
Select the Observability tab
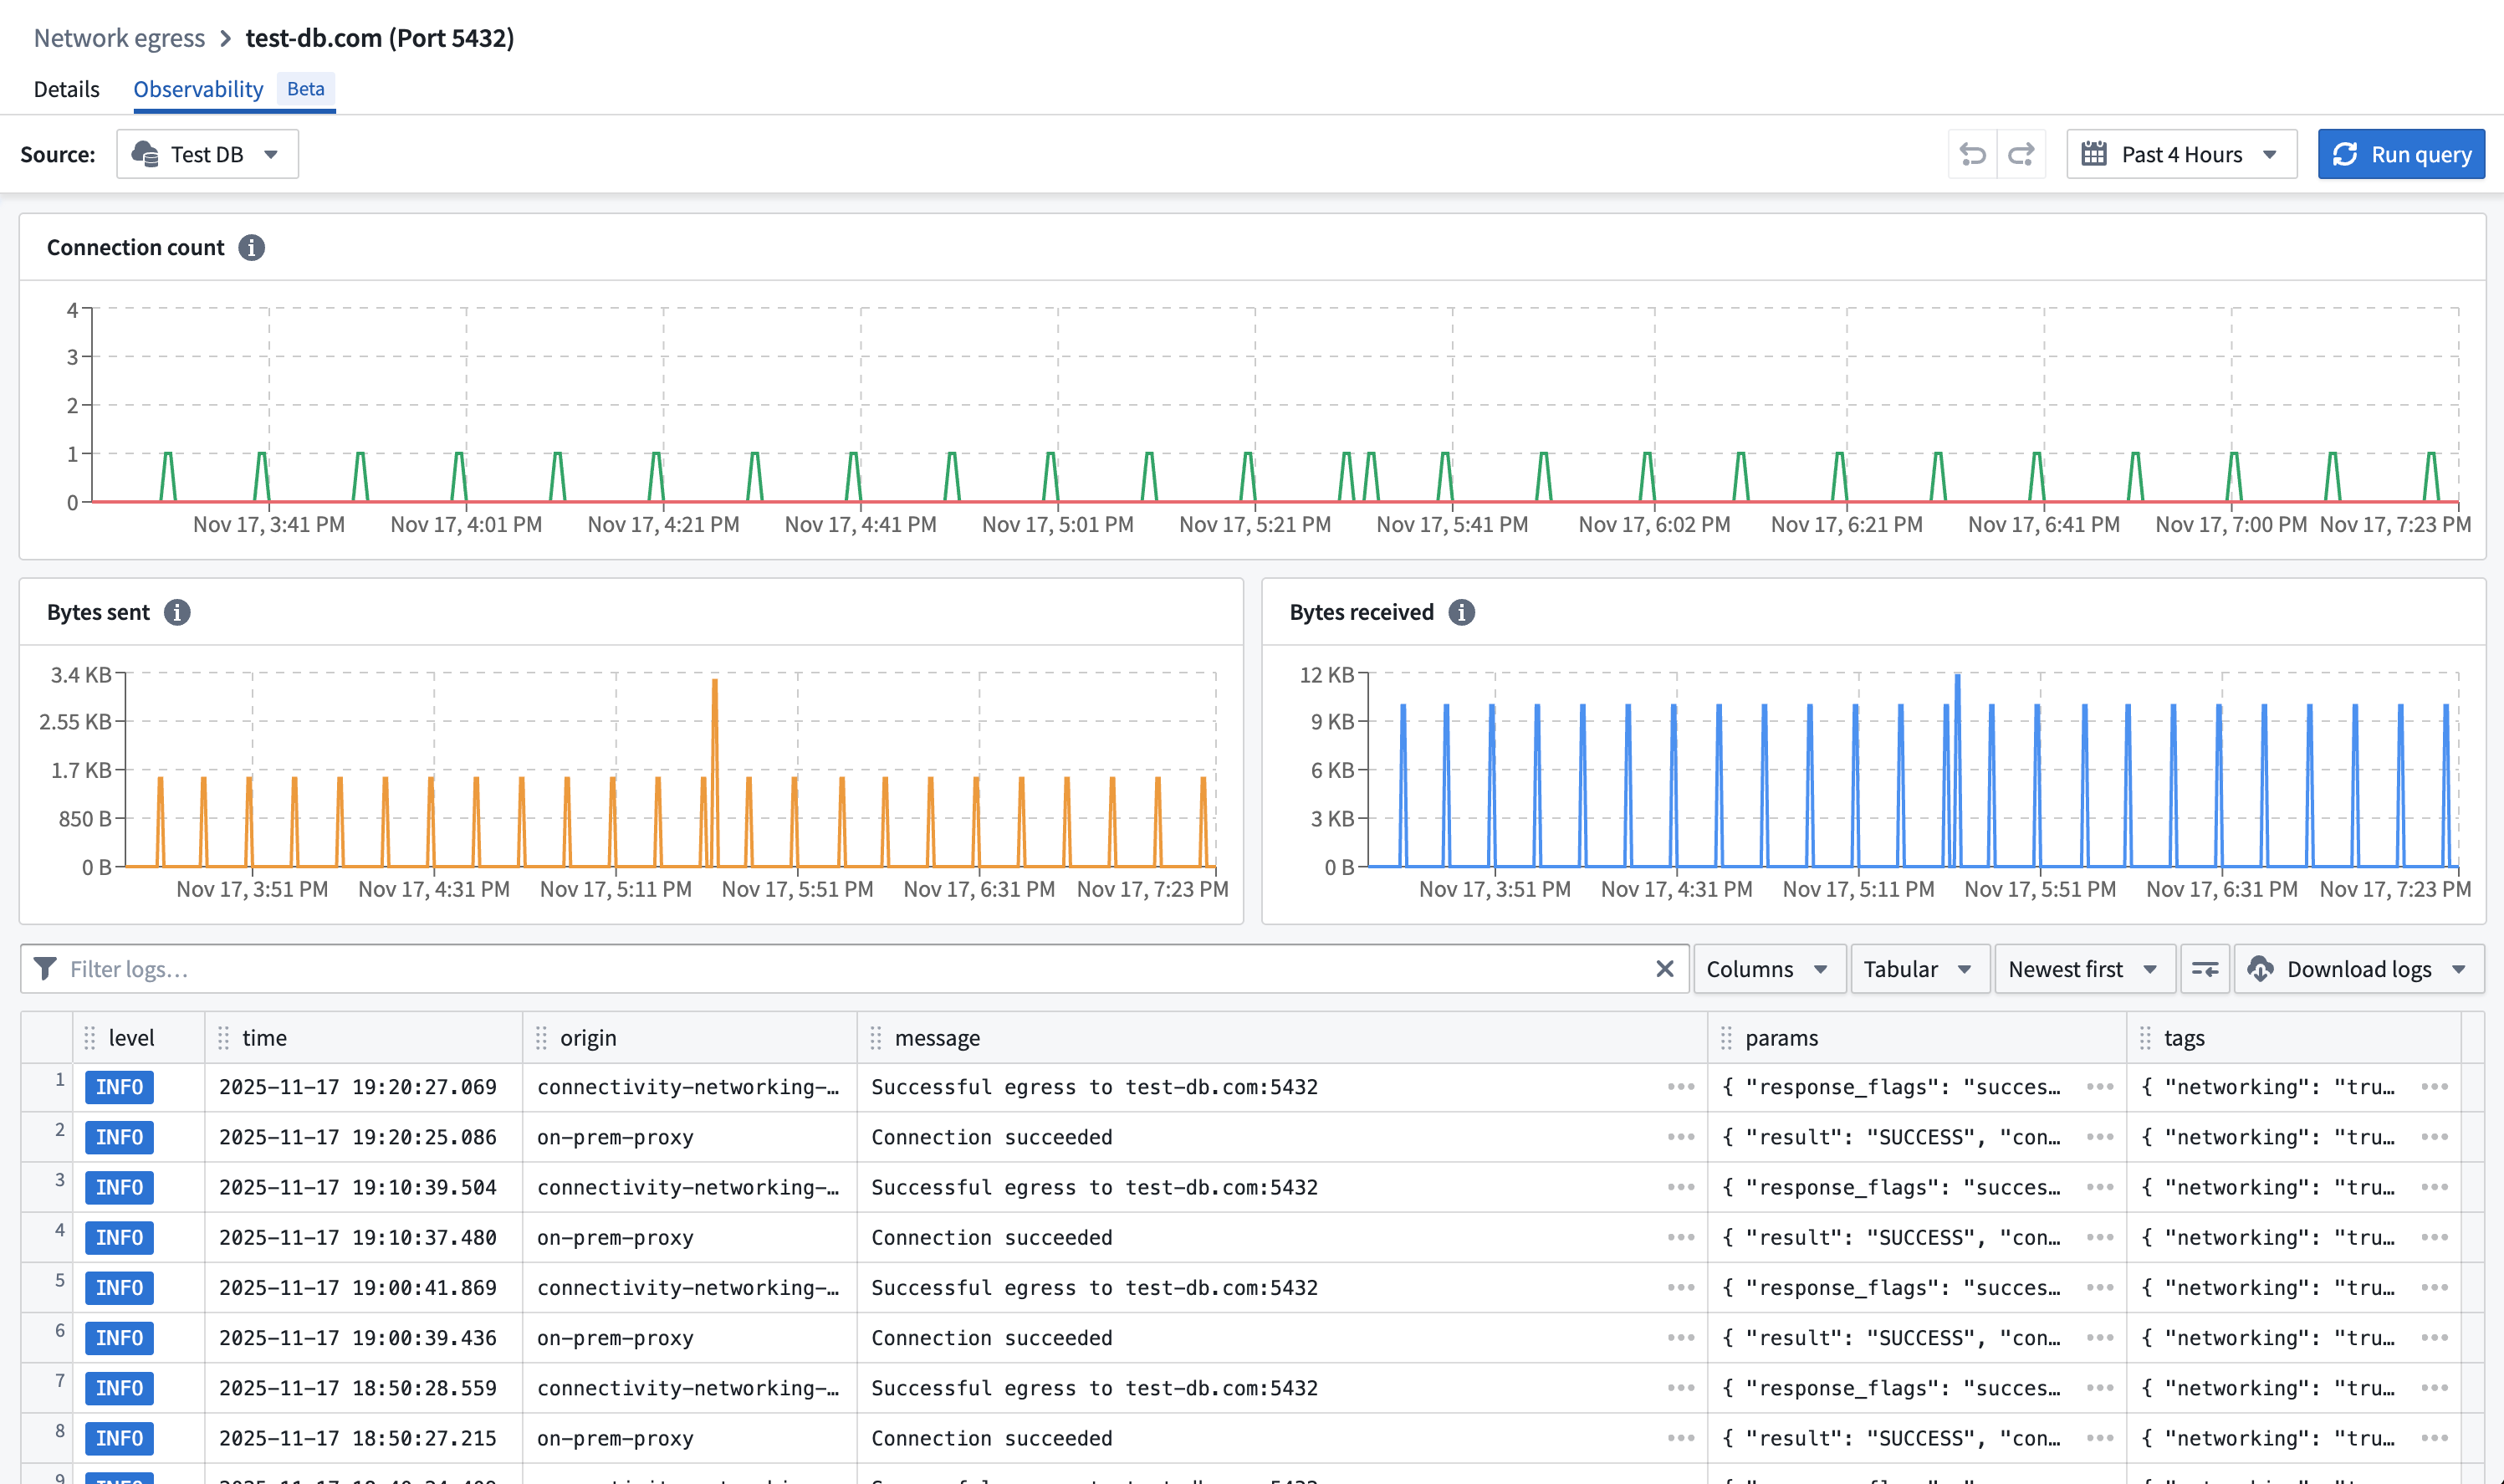pyautogui.click(x=199, y=88)
